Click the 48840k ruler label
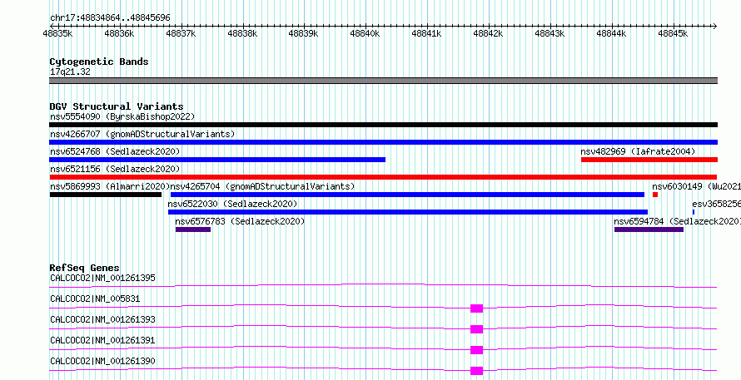Screen dimensions: 741x380 (x=365, y=33)
